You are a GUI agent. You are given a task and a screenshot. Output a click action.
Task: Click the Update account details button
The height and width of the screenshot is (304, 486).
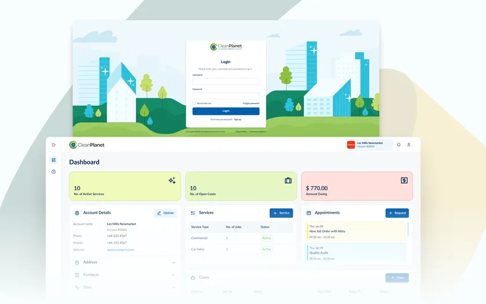coord(165,213)
